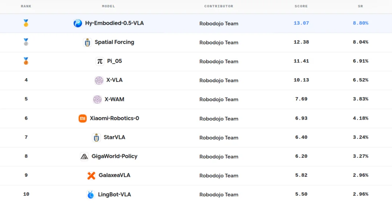The width and height of the screenshot is (392, 204).
Task: Click the Pi_05 pi symbol icon
Action: (x=100, y=61)
